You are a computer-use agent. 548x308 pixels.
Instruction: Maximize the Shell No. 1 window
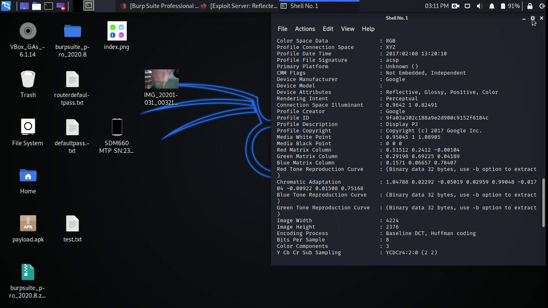coord(533,18)
